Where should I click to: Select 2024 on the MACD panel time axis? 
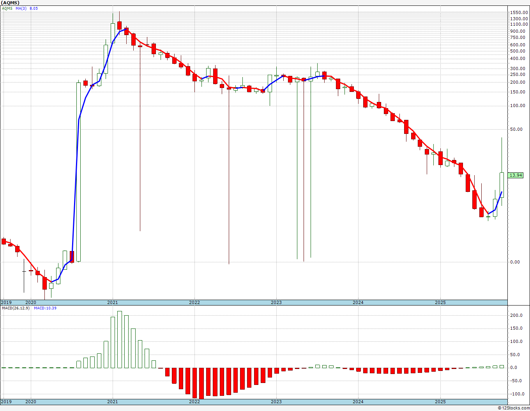(x=358, y=402)
